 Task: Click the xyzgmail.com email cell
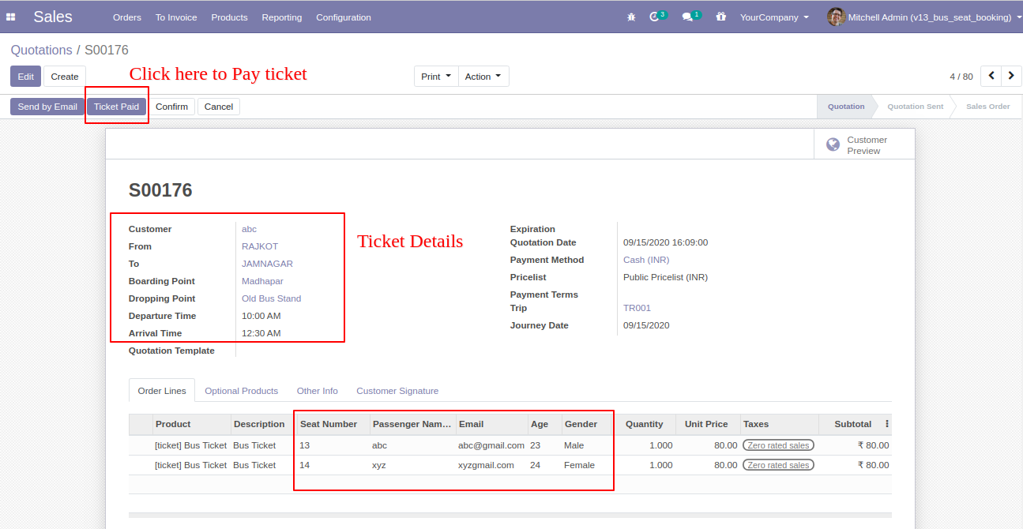pos(491,465)
